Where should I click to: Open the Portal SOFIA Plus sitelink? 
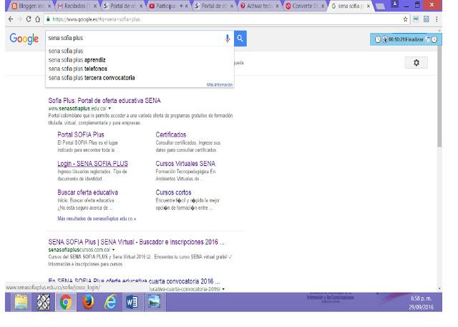coord(81,135)
